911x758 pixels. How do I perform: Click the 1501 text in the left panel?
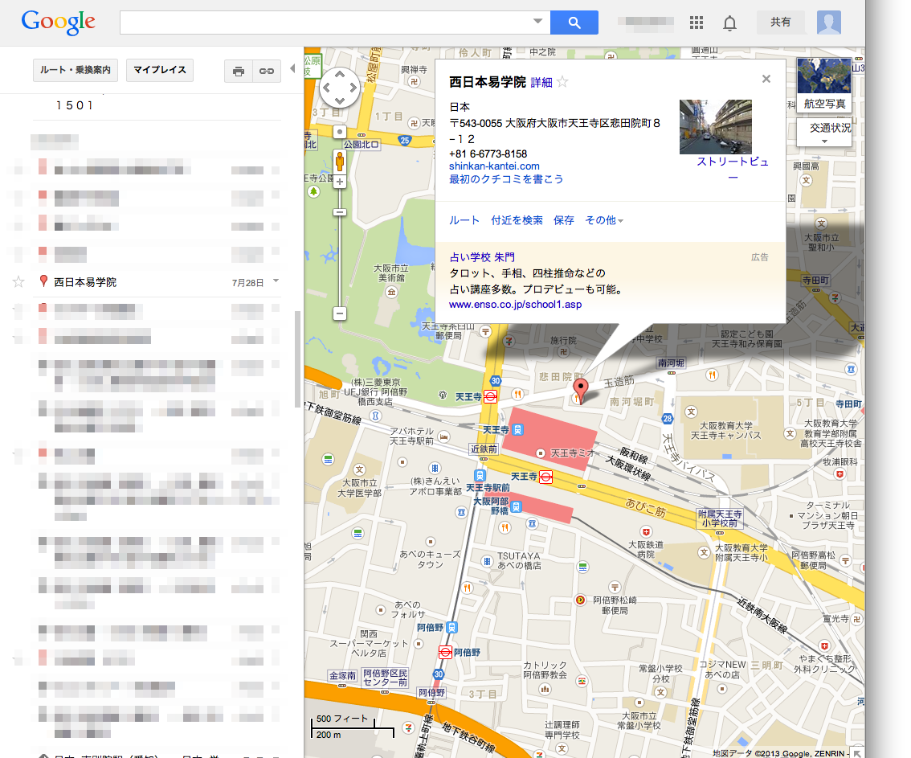tap(75, 105)
